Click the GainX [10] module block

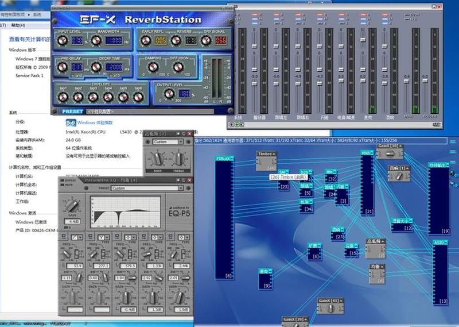click(x=390, y=151)
